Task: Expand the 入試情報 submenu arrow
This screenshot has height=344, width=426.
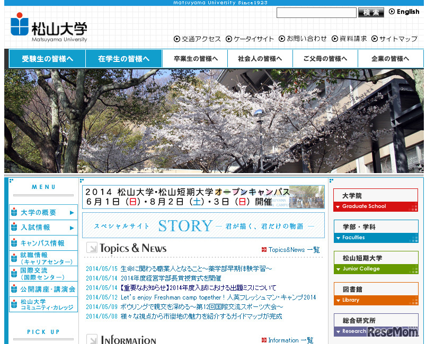Action: [x=72, y=229]
